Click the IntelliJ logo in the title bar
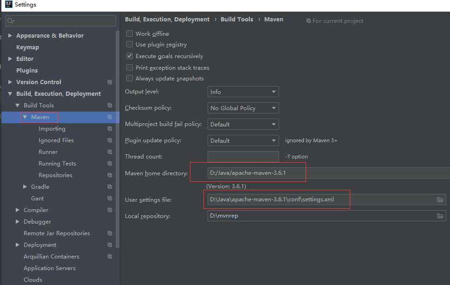 point(8,5)
